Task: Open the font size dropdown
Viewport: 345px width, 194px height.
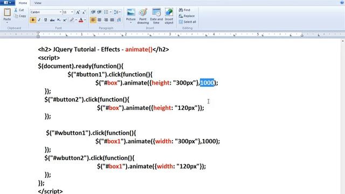Action: (x=72, y=12)
